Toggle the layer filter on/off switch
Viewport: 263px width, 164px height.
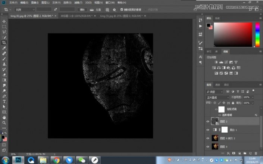click(x=253, y=91)
